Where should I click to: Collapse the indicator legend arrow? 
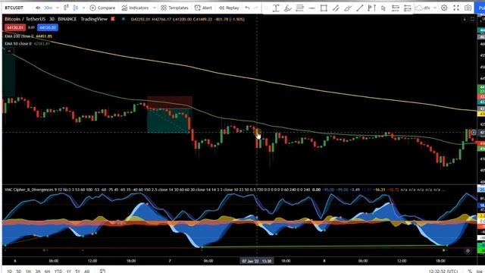[x=9, y=51]
